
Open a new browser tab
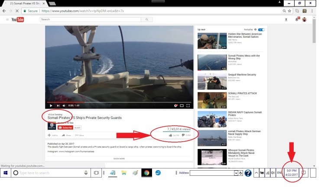(52, 3)
